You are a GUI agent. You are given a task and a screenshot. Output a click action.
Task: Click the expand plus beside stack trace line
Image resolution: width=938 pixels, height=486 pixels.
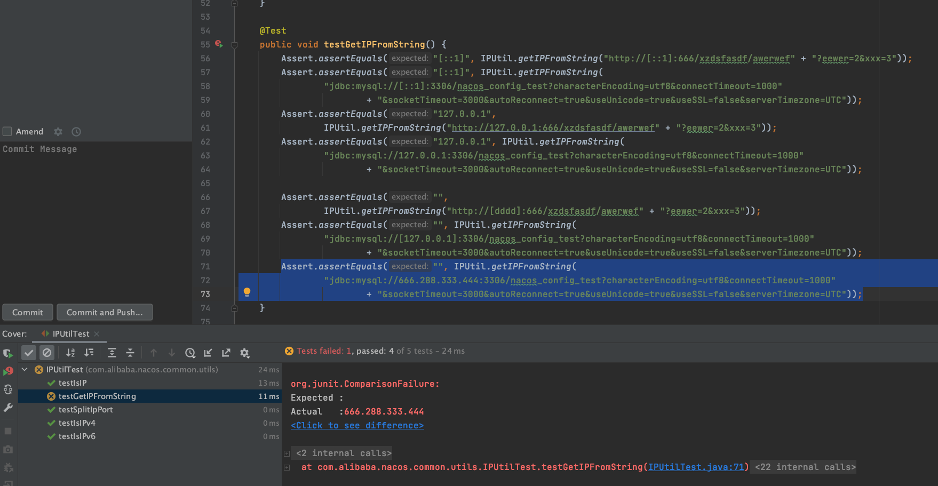pos(287,467)
